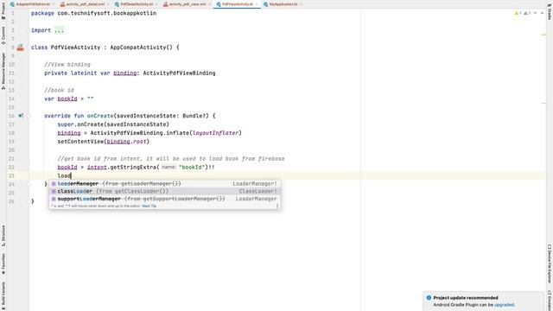Viewport: 553px width, 311px height.
Task: Choose classLoader from the completion list
Action: 165,191
